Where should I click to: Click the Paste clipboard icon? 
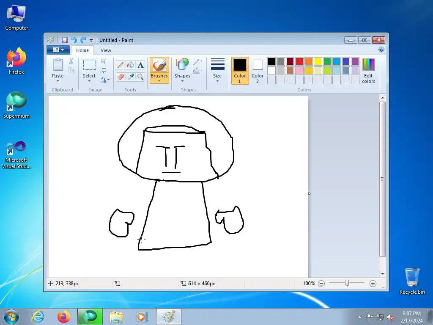58,65
